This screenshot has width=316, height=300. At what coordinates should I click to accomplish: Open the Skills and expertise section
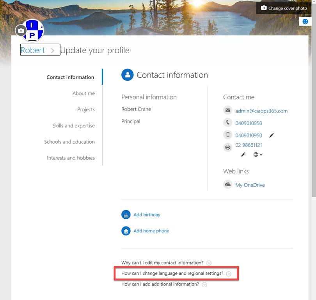click(x=74, y=126)
